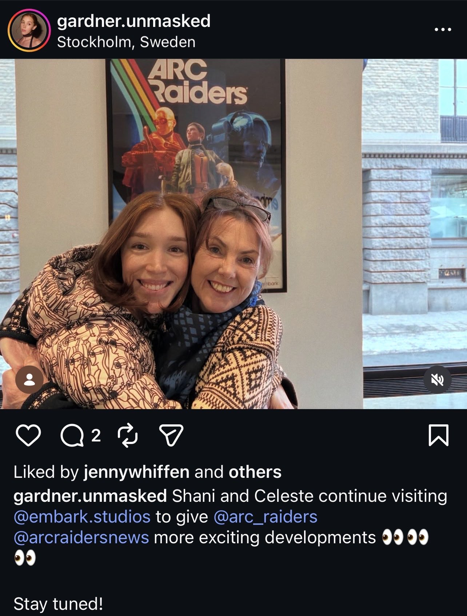Open the @arc_raiders mention
The height and width of the screenshot is (616, 467).
(266, 517)
